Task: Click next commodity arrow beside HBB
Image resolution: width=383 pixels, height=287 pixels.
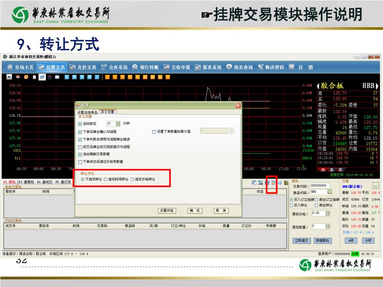Action: pyautogui.click(x=377, y=86)
